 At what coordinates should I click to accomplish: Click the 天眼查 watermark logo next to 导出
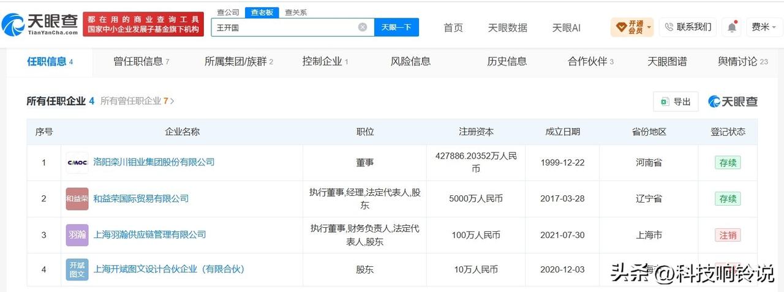coord(733,102)
